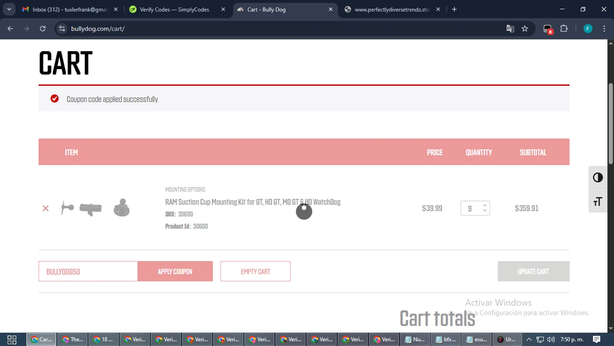Click the MOUNTING OPTIONS category label
This screenshot has height=346, width=614.
(x=185, y=190)
